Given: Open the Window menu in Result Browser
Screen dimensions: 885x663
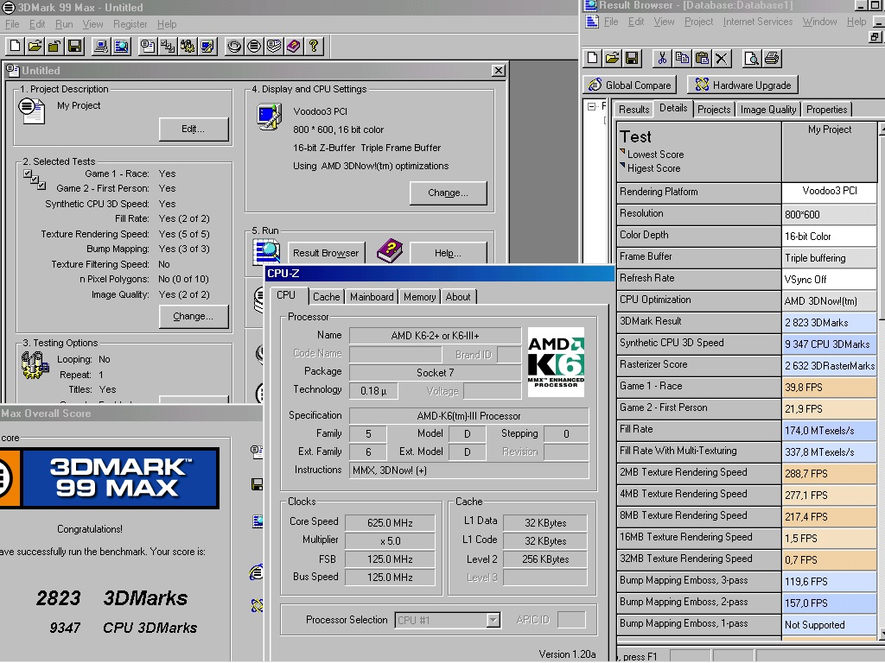Looking at the screenshot, I should (x=819, y=22).
